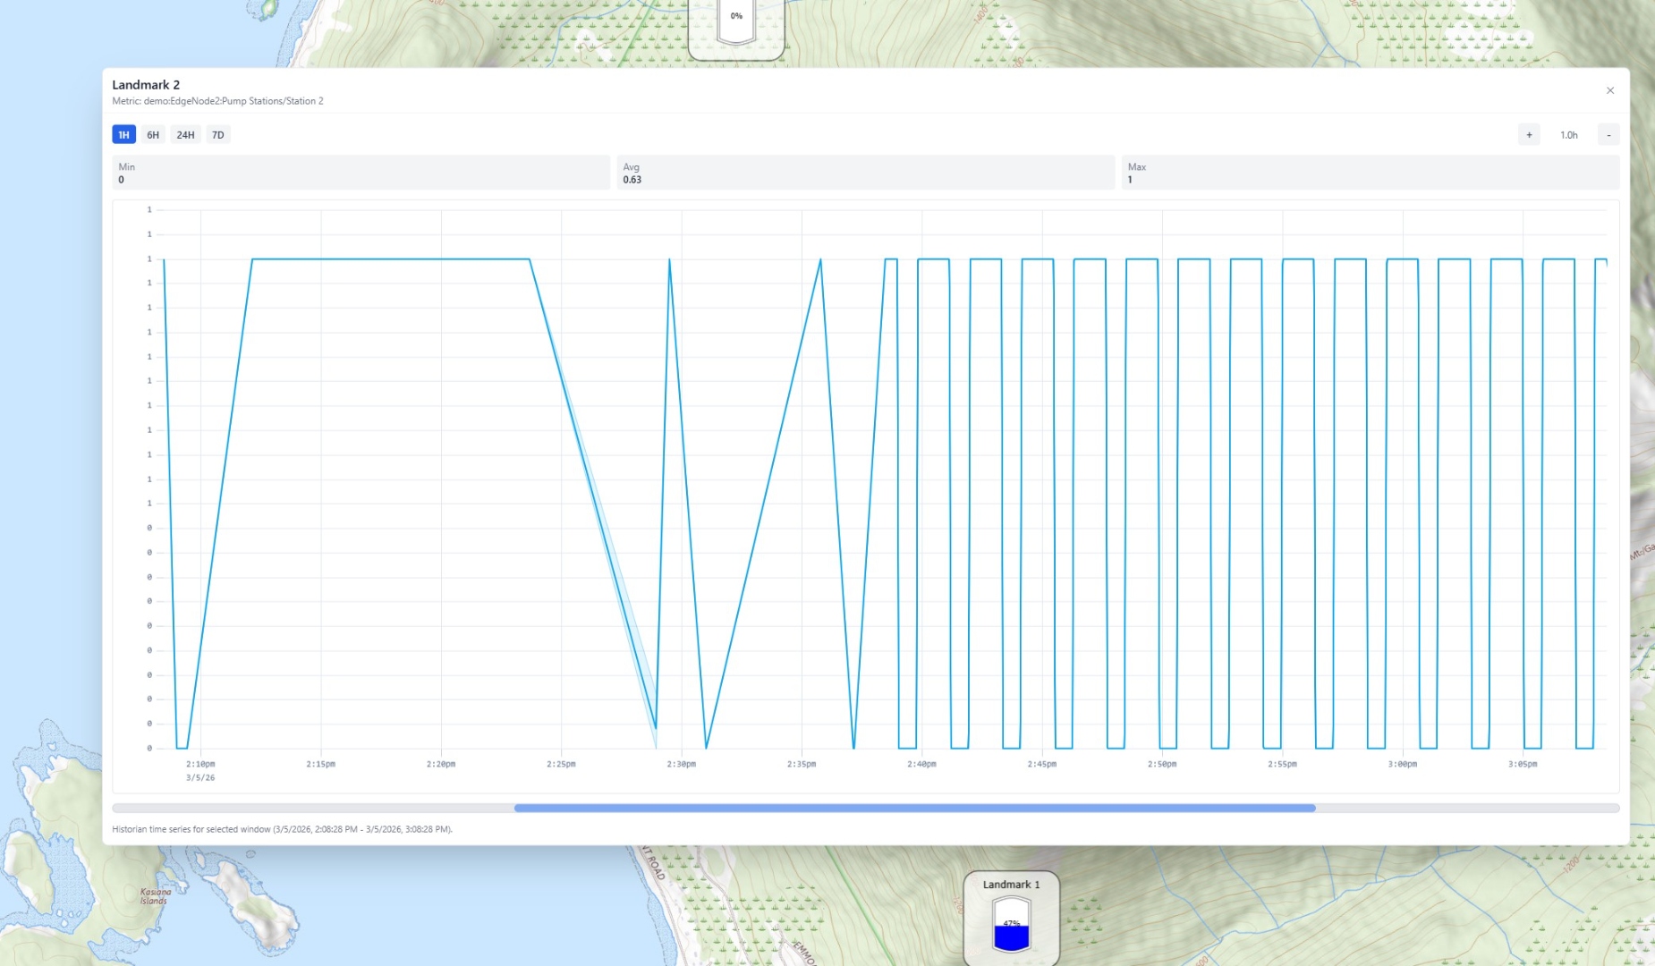Viewport: 1655px width, 966px height.
Task: Click the chart near the 2:30pm spike
Action: click(x=669, y=261)
